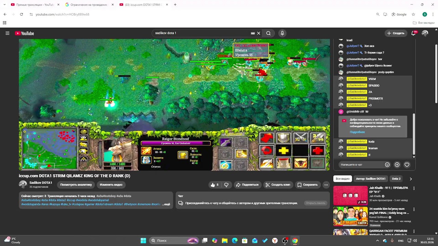Open the Присоединяйтесь к чату panel text
The width and height of the screenshot is (438, 246).
pyautogui.click(x=242, y=203)
